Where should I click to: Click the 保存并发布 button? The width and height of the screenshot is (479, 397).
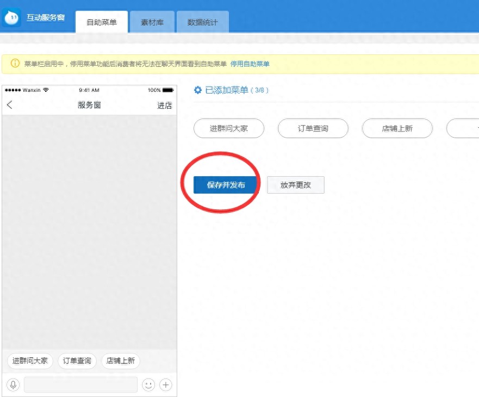(224, 184)
